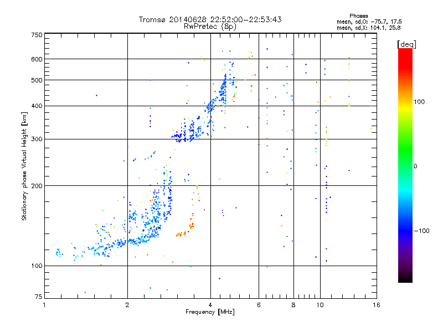443x332 pixels.
Task: Click the "Phases" statistics heading
Action: tap(358, 16)
